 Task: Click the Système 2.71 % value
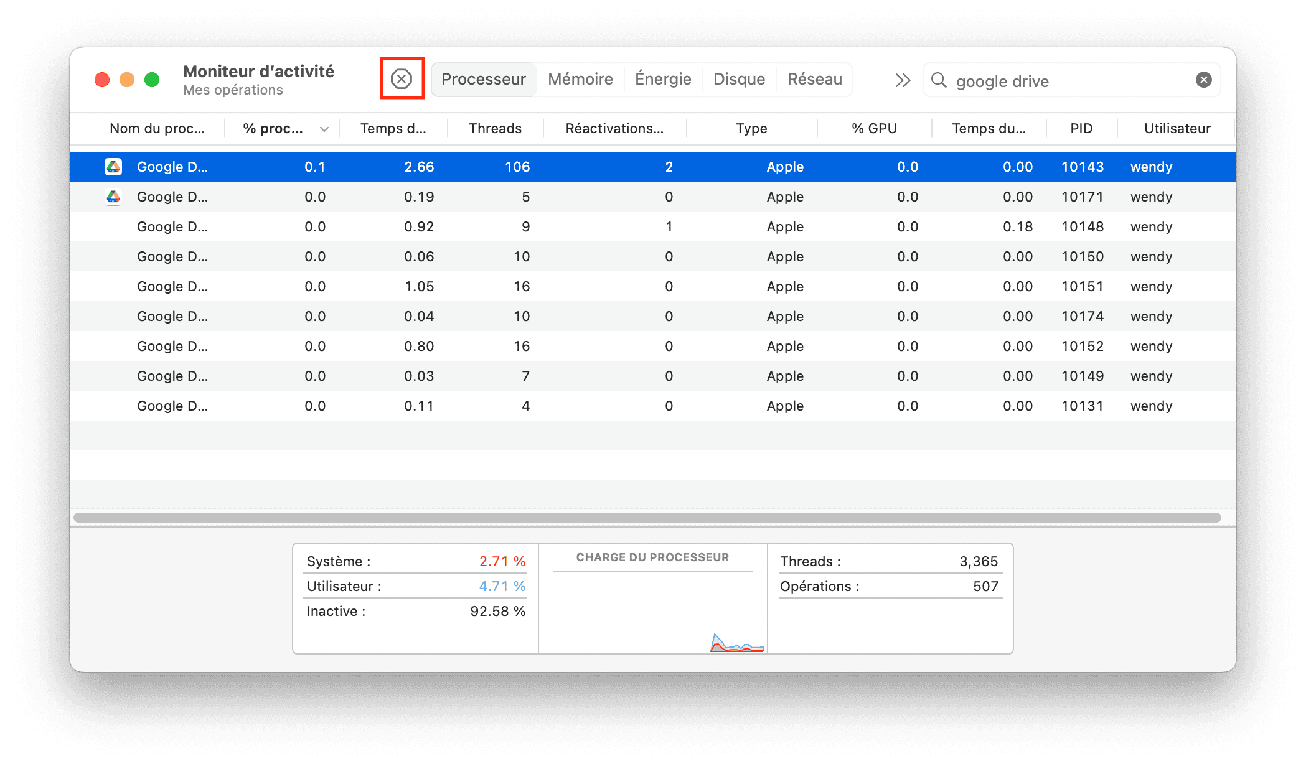click(x=502, y=561)
